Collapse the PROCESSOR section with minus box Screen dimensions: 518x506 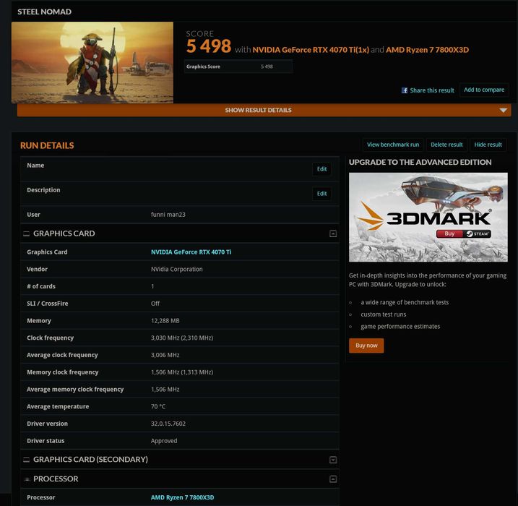(333, 479)
